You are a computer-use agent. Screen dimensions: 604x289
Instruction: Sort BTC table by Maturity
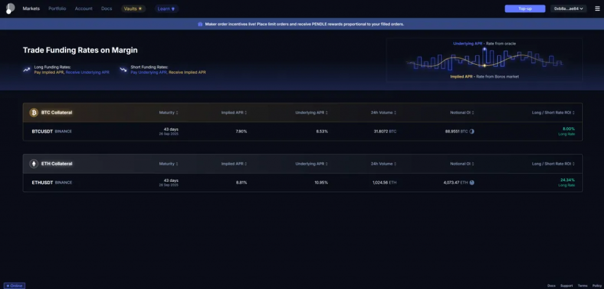(x=169, y=112)
